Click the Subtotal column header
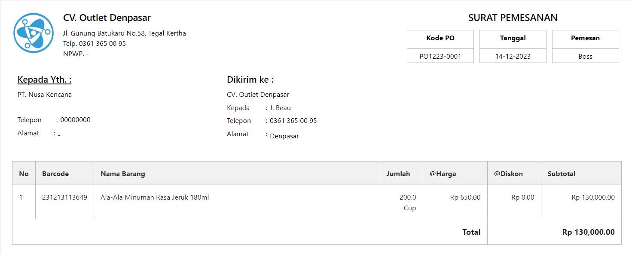Viewport: 632px width, 254px height. 561,173
